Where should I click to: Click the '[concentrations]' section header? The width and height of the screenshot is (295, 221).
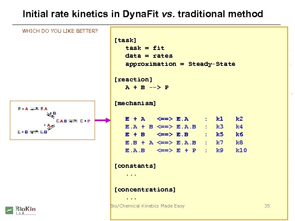point(145,189)
